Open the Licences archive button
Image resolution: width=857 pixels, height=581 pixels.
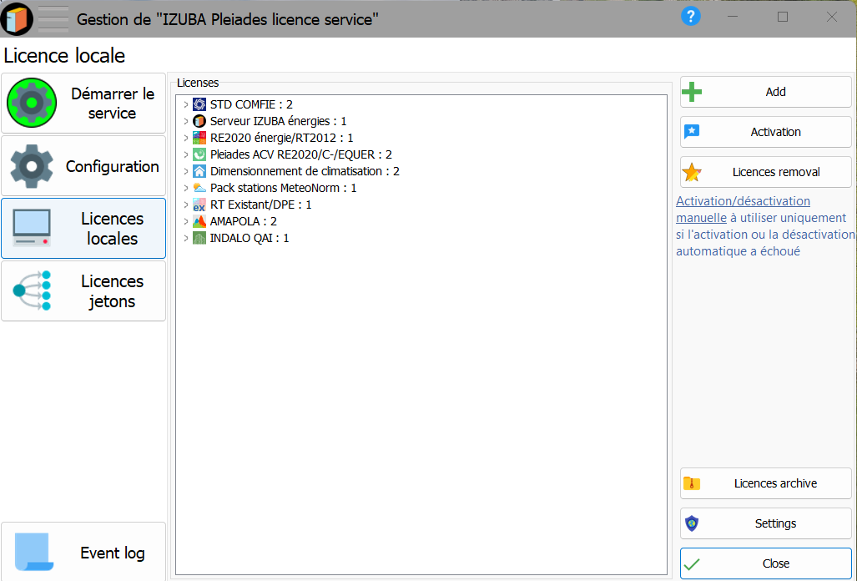pos(766,483)
